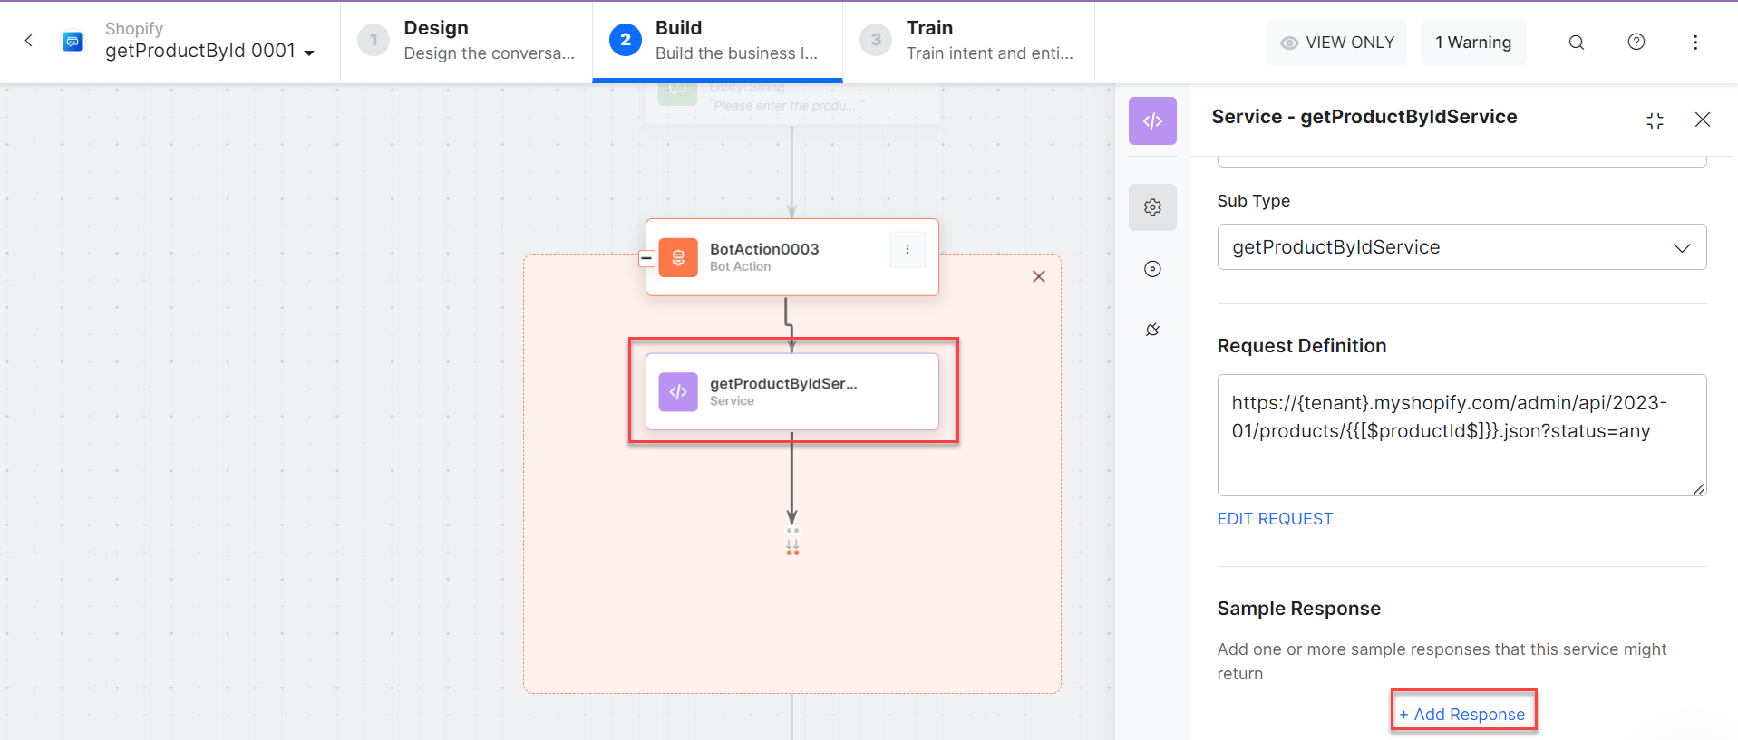
Task: Open the plug connections panel icon
Action: 1152,330
